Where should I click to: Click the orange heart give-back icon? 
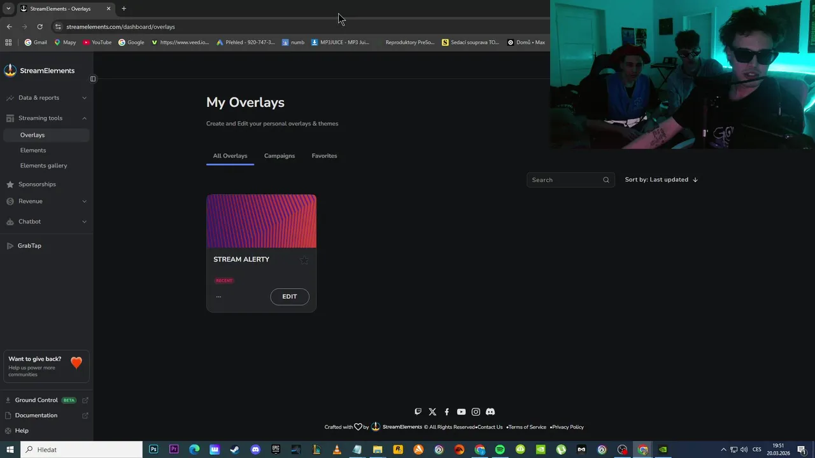76,363
